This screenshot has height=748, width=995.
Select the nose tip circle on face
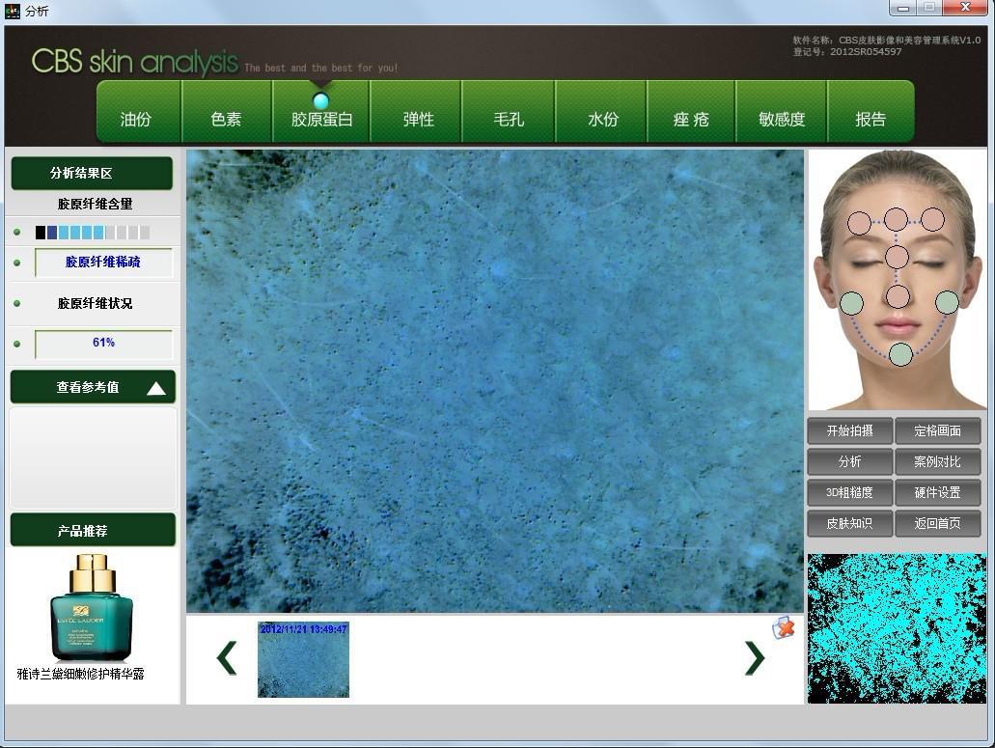pyautogui.click(x=898, y=296)
